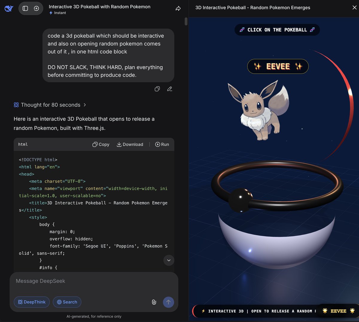Jump to bottom with the down-chevron button
359x322 pixels.
(169, 260)
